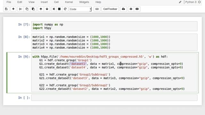Viewport: 205px width, 115px height.
Task: Open the Cell menu
Action: point(56,2)
